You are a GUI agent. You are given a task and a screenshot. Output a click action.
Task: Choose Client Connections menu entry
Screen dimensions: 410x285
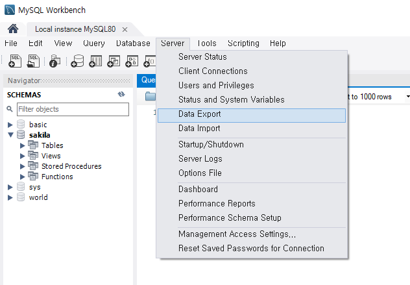252,71
